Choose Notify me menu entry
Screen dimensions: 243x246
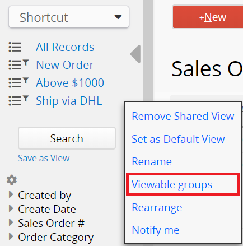155,230
